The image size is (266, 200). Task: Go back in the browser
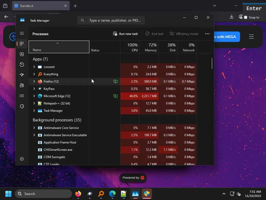click(x=6, y=17)
